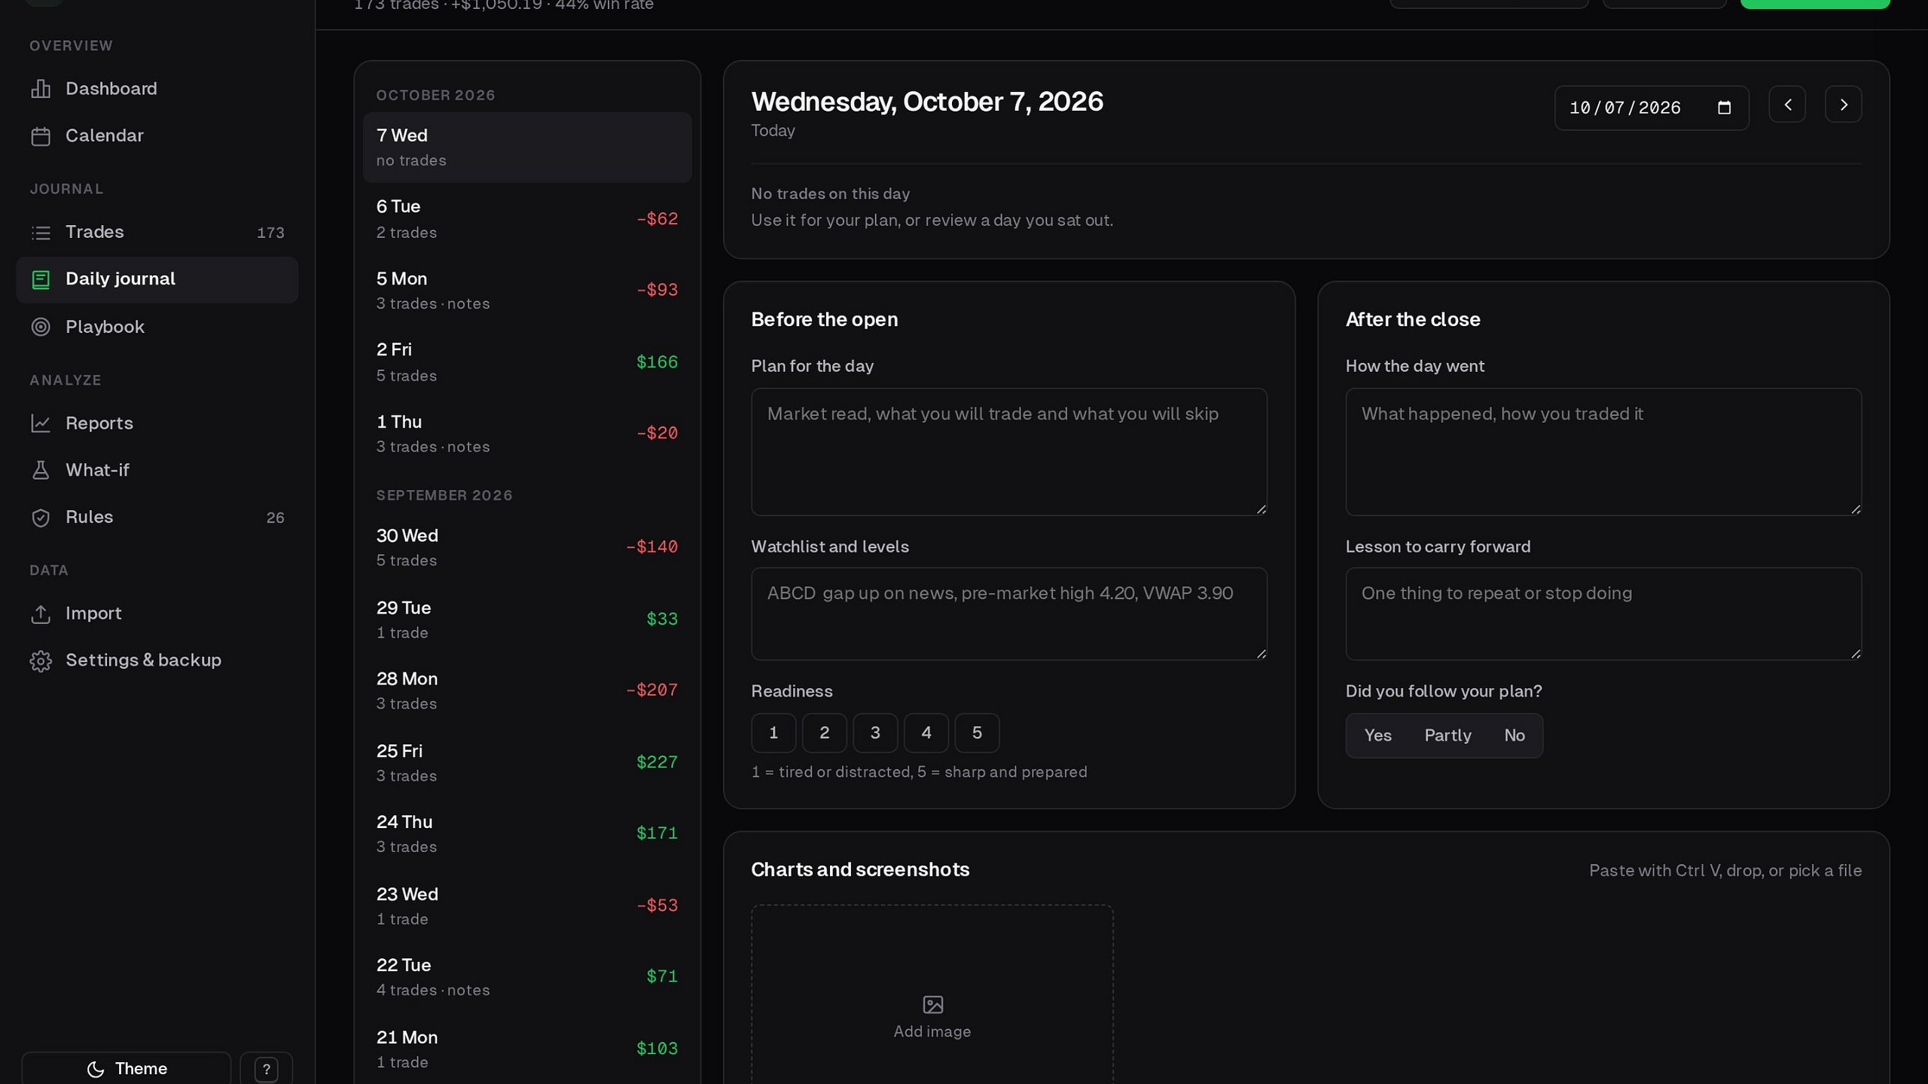Click the Rules shield icon
This screenshot has width=1928, height=1084.
coord(41,518)
